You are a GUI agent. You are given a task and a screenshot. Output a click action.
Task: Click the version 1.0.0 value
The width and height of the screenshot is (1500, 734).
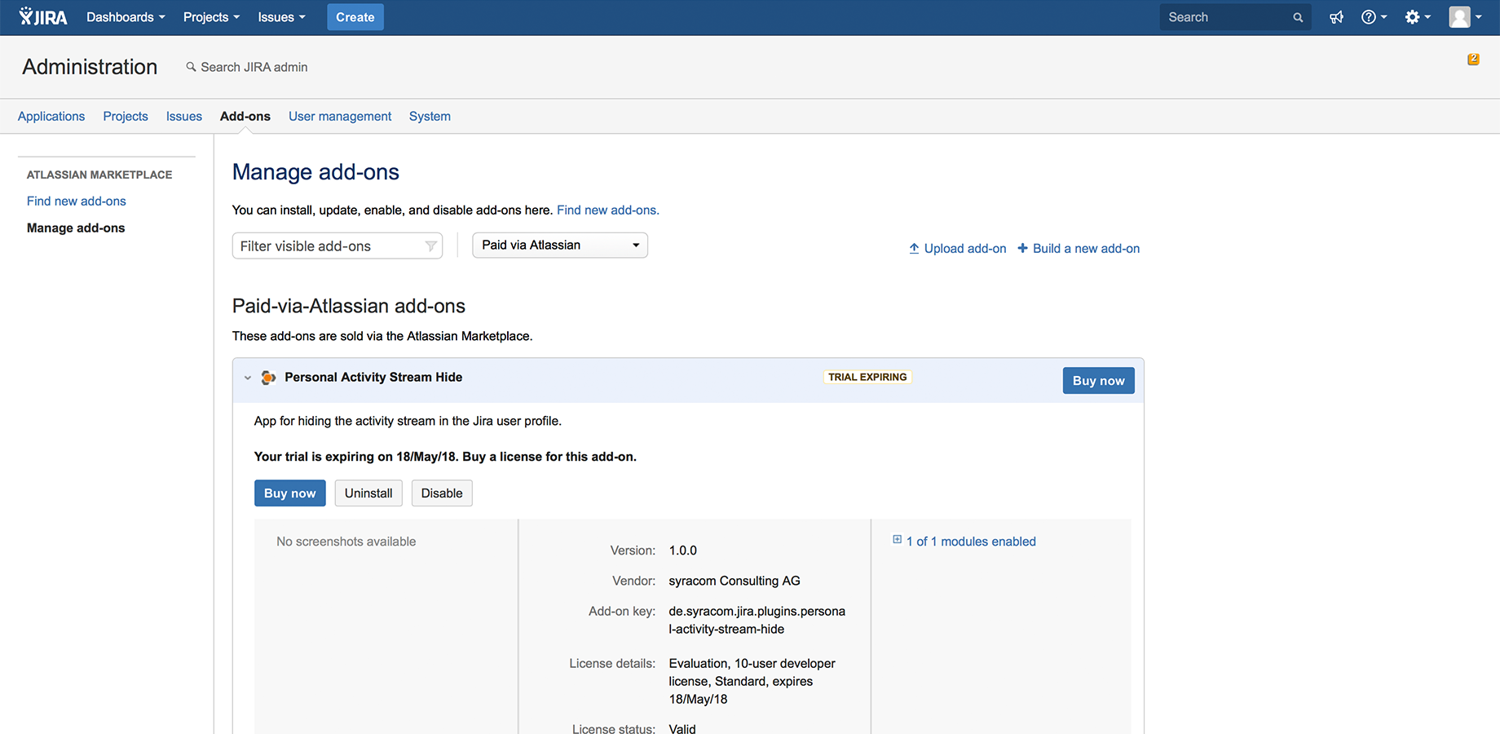click(683, 551)
